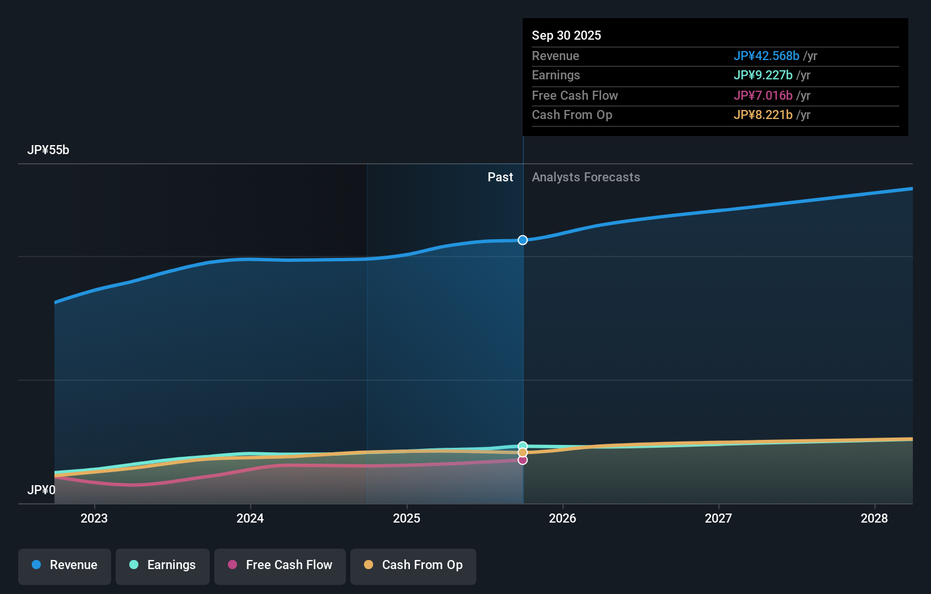
Task: Expand the tooltip Earnings row details
Action: tap(715, 75)
